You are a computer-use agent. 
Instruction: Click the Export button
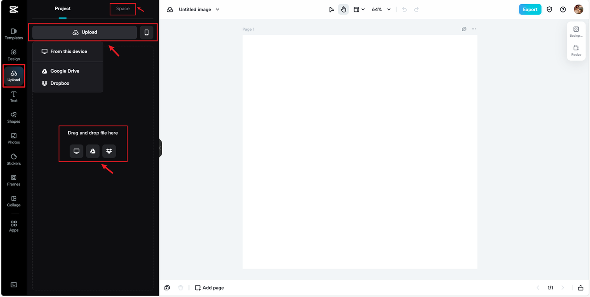tap(530, 9)
